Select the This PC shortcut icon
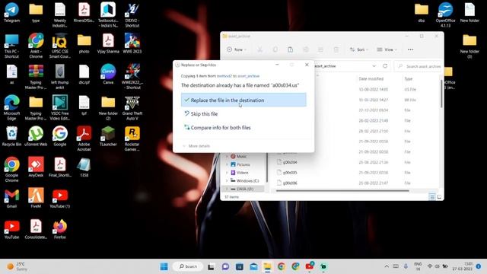Image resolution: width=487 pixels, height=274 pixels. [12, 46]
